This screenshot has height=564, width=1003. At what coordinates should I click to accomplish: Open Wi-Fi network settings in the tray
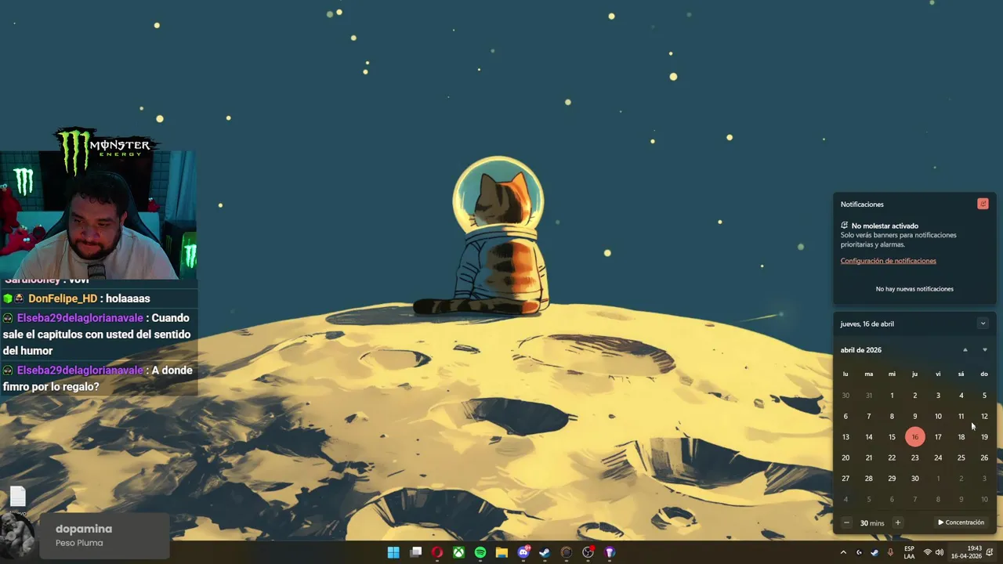(928, 552)
